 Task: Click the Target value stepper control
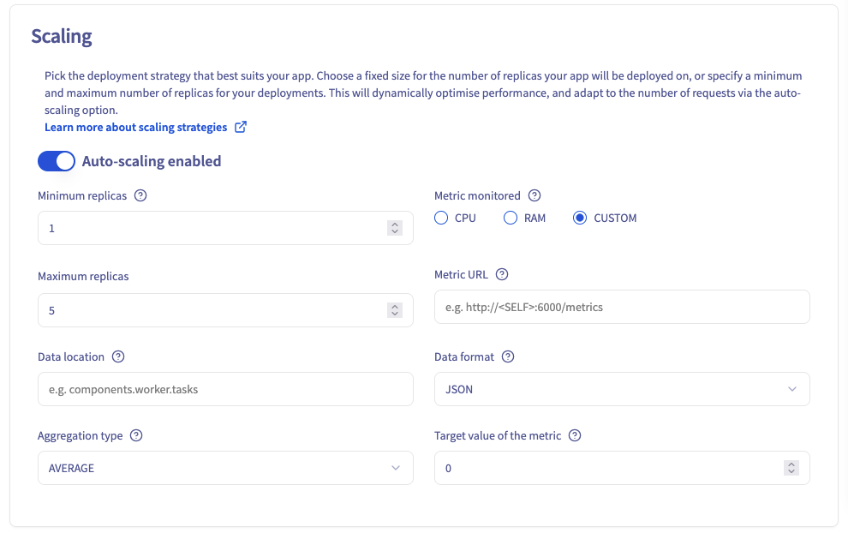[x=791, y=468]
